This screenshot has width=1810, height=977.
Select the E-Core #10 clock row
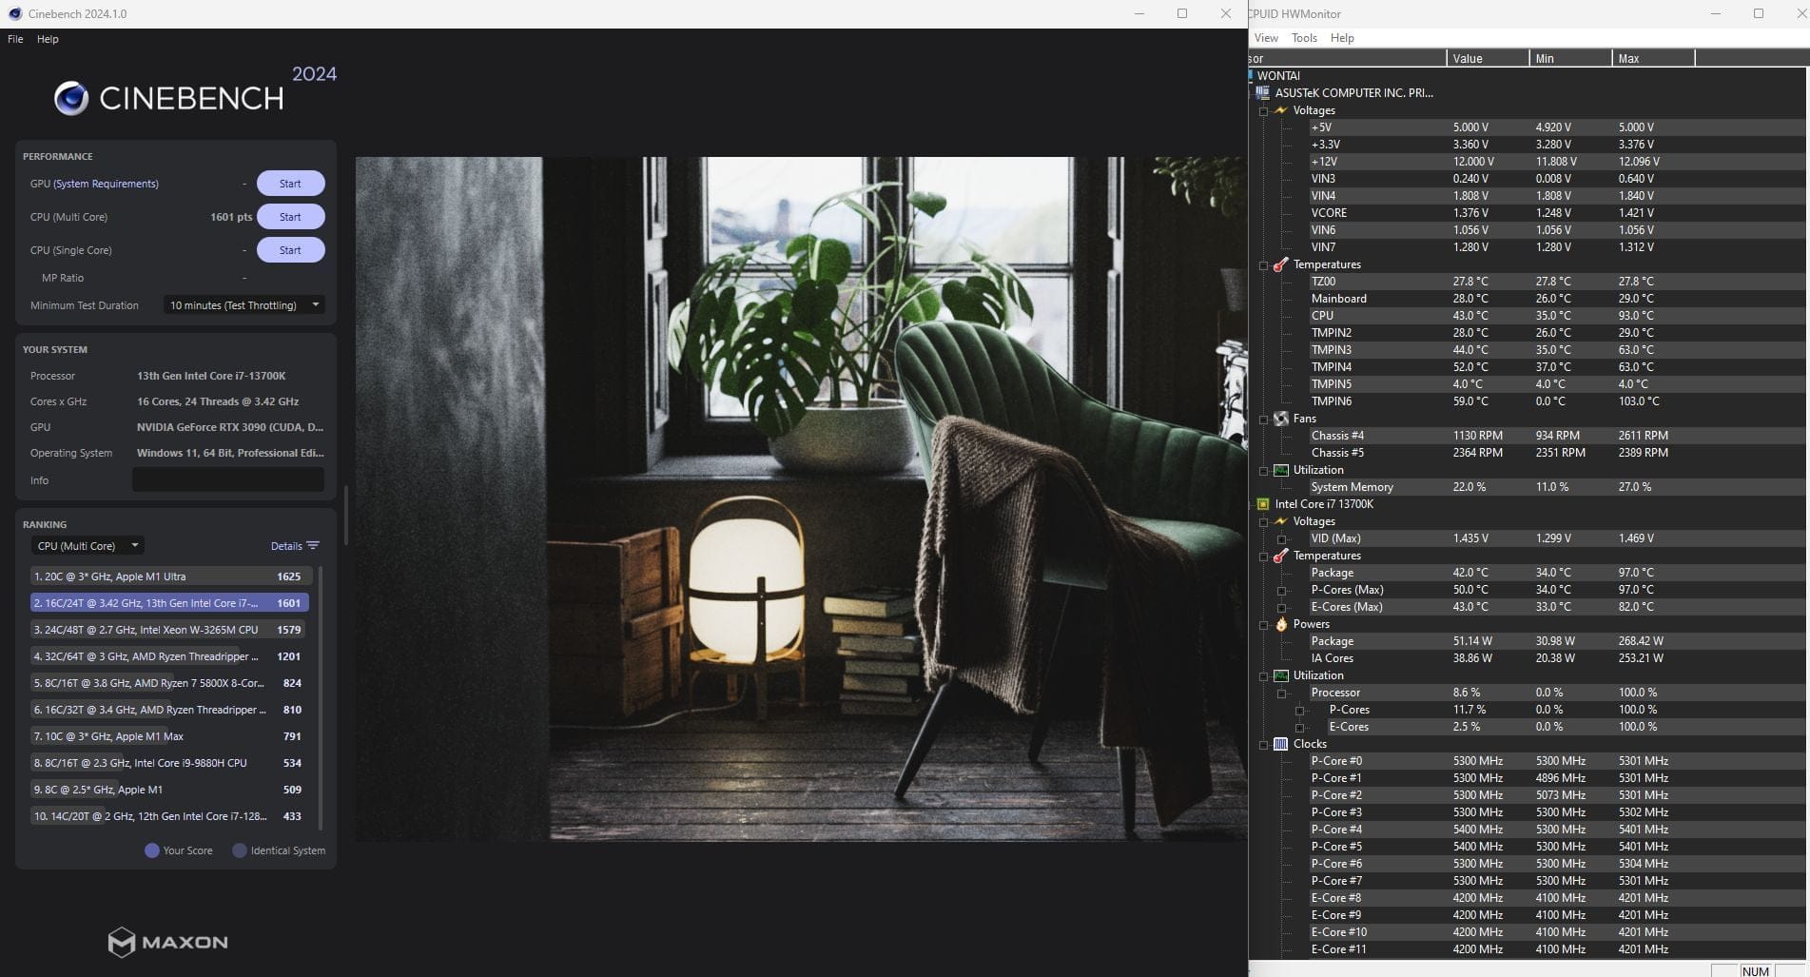(1558, 932)
